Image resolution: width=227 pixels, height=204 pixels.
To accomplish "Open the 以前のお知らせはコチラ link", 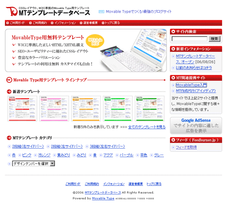I will pyautogui.click(x=194, y=68).
